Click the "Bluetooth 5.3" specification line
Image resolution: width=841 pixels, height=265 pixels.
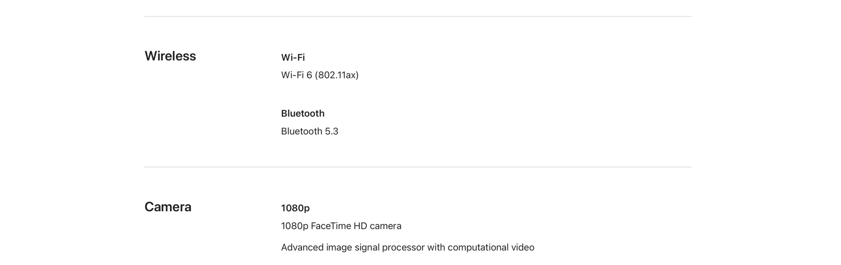[309, 131]
